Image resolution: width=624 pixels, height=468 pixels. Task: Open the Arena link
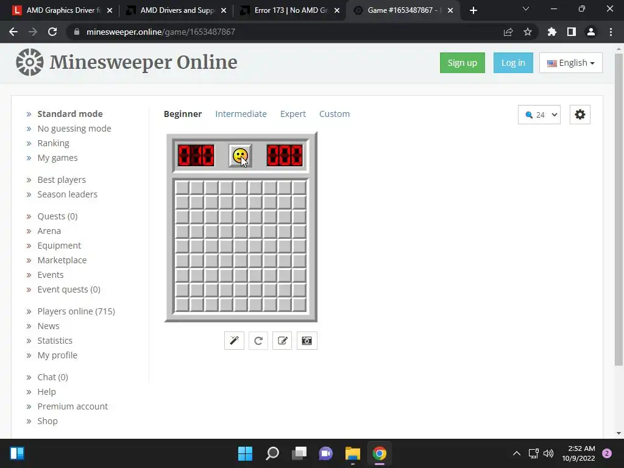[x=49, y=231]
